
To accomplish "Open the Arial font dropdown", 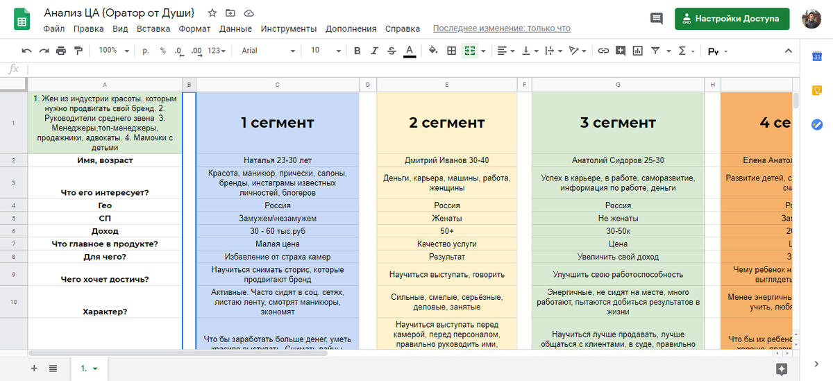I will [269, 51].
